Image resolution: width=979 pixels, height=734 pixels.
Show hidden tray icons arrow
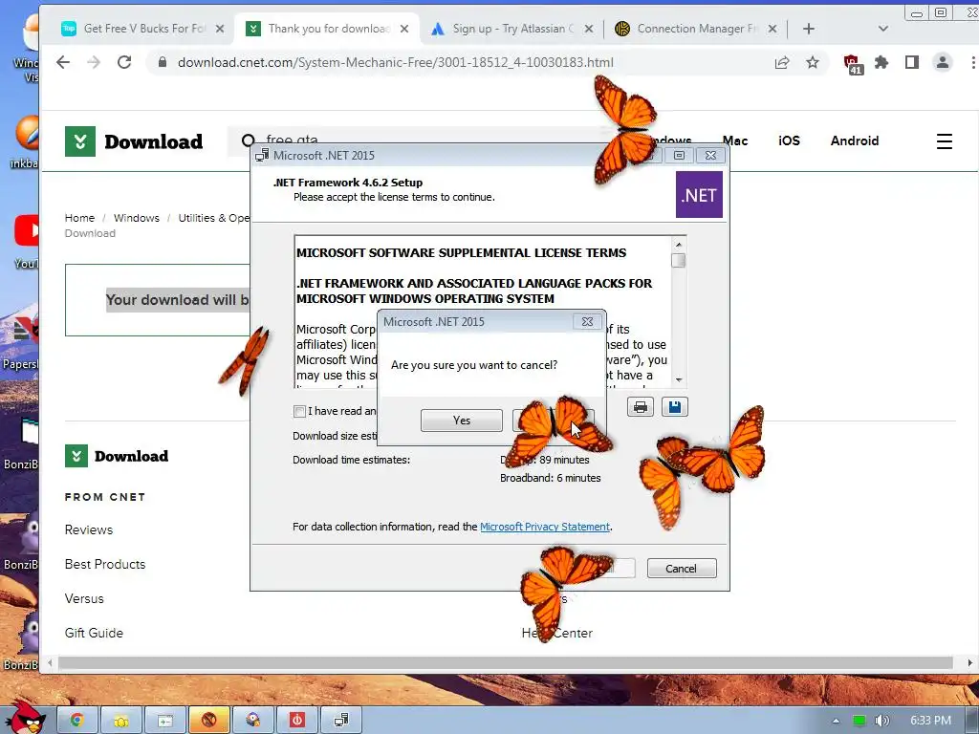tap(836, 721)
